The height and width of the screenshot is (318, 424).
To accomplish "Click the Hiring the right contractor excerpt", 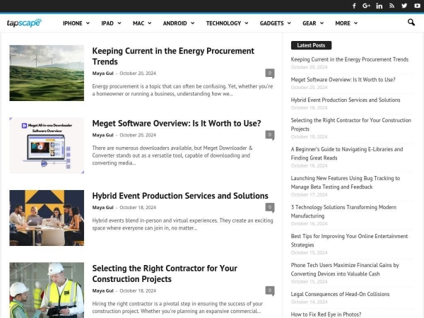I will pos(177,307).
